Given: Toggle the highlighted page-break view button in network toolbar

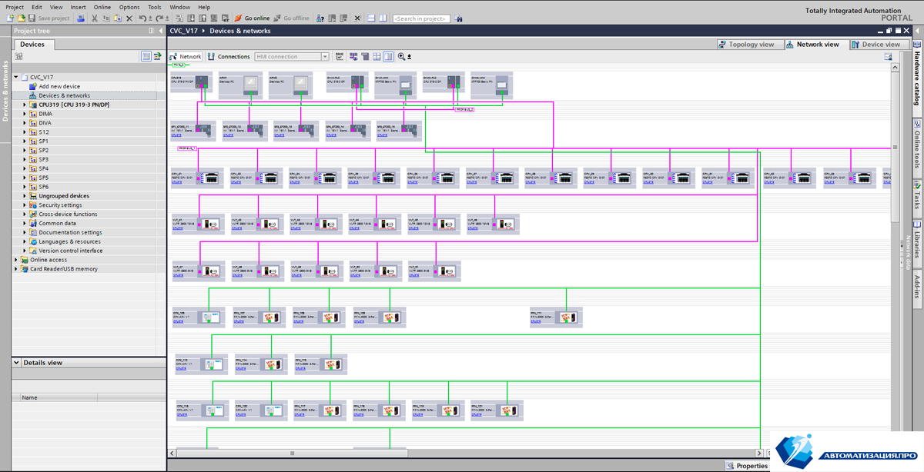Looking at the screenshot, I should 388,56.
